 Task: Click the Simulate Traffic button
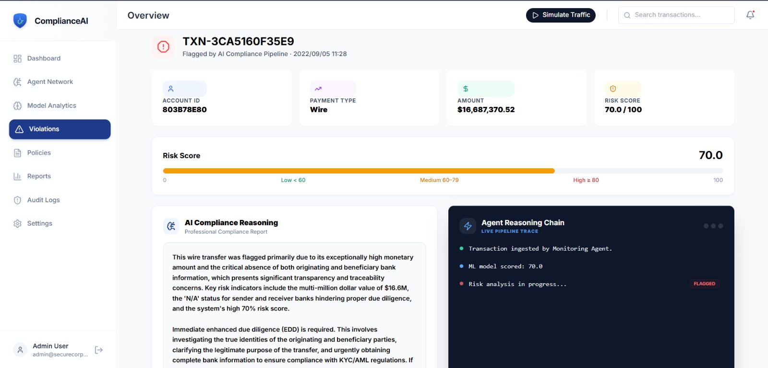[561, 15]
